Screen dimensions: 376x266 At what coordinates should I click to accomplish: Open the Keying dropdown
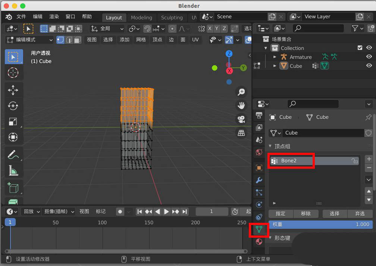pyautogui.click(x=59, y=211)
